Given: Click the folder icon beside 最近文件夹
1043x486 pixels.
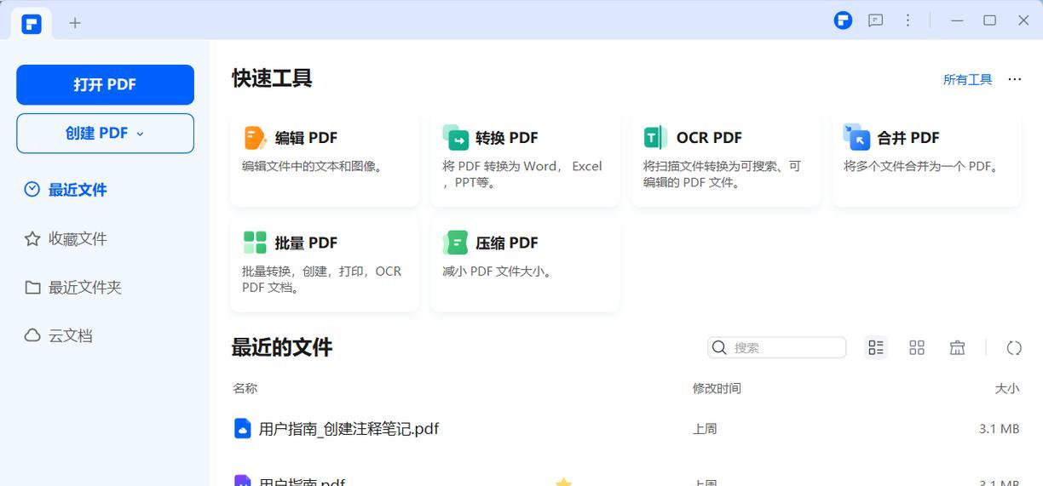Looking at the screenshot, I should 32,287.
